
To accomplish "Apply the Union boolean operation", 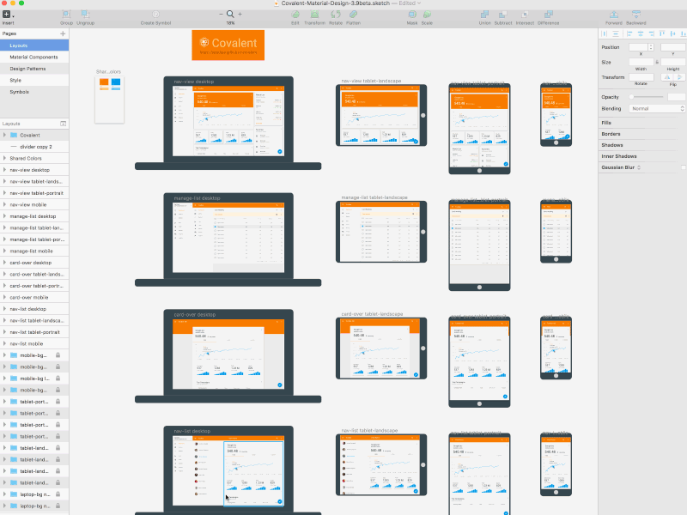I will click(x=483, y=14).
